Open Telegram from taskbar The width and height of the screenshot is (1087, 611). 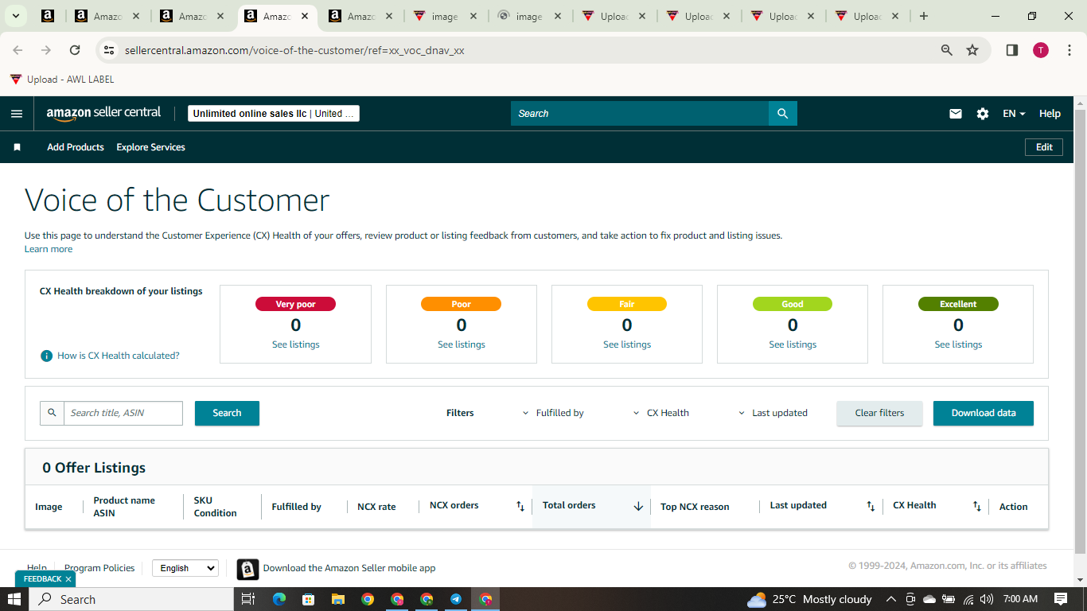coord(456,599)
